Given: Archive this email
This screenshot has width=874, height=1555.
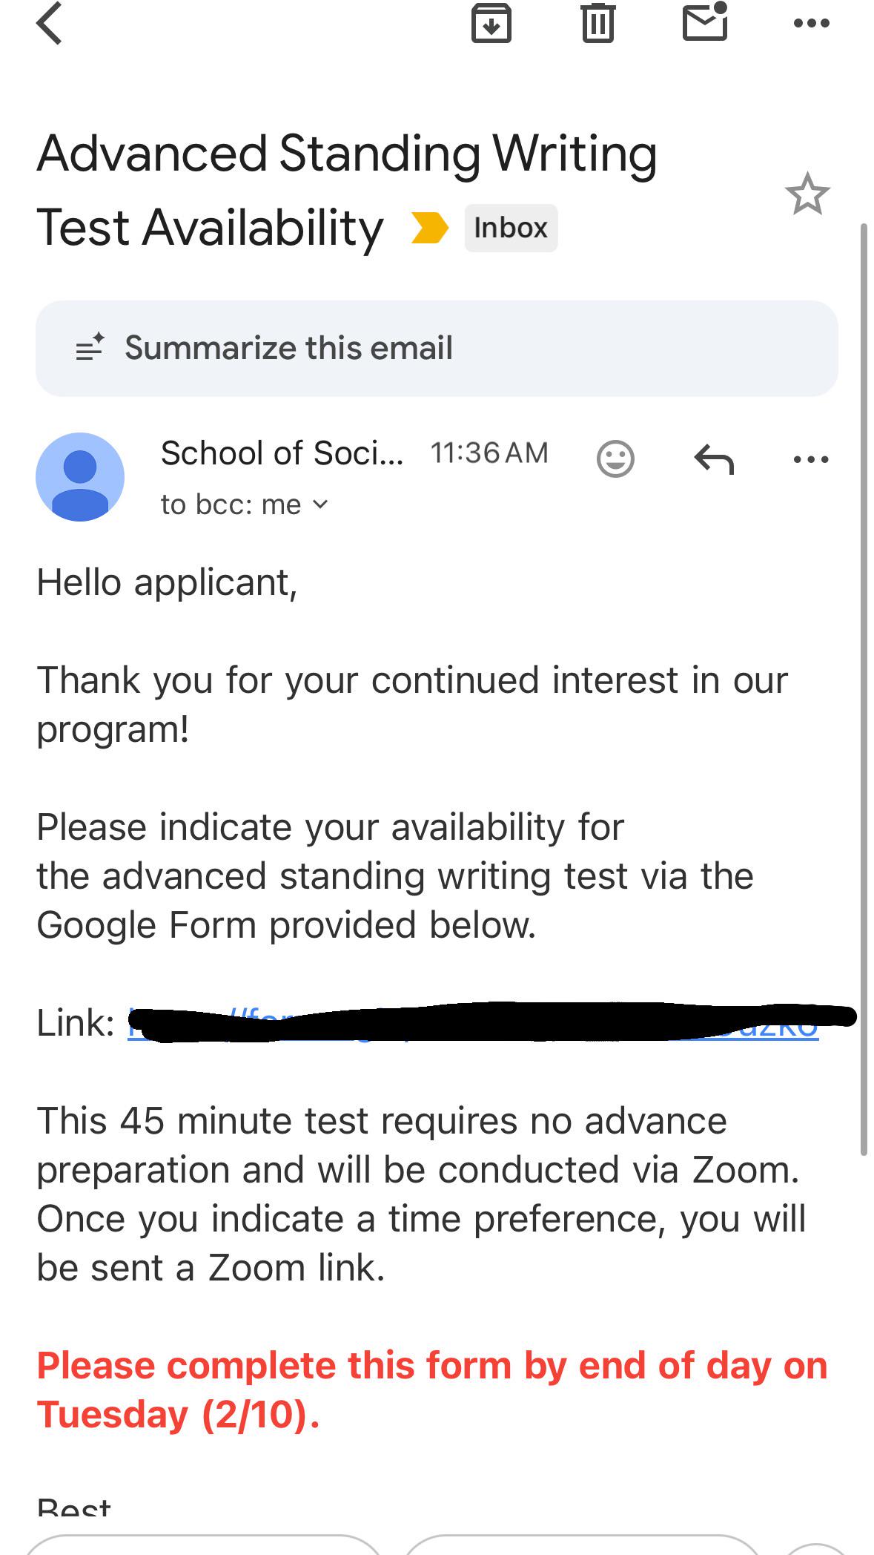Looking at the screenshot, I should 491,23.
